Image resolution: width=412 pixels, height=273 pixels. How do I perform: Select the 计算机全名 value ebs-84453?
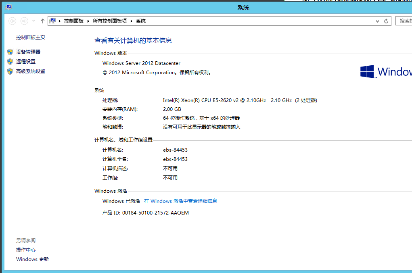click(x=175, y=159)
